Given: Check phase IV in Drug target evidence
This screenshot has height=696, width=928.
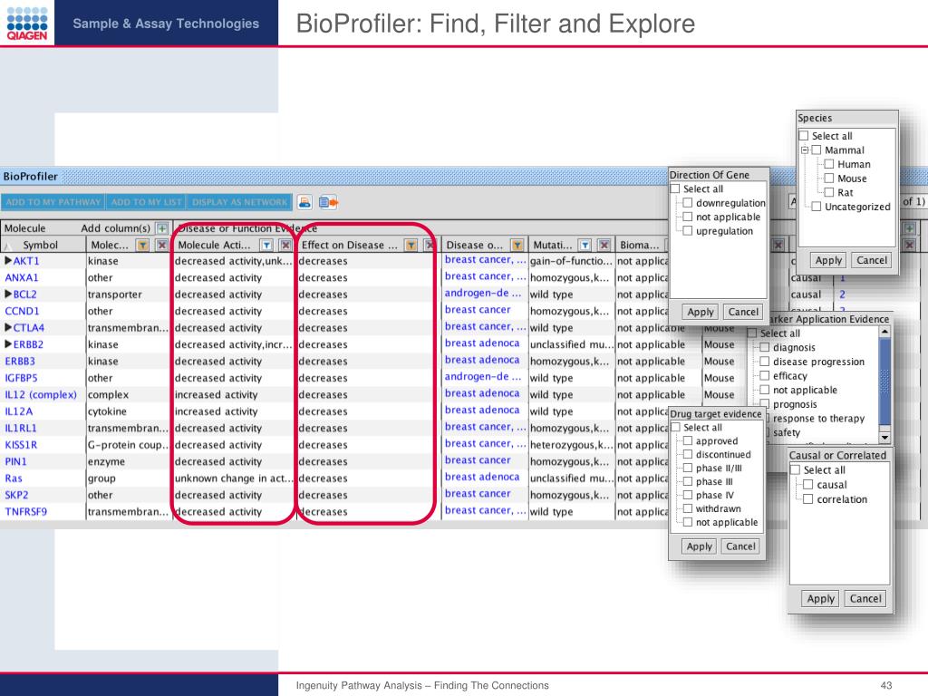Looking at the screenshot, I should click(688, 495).
